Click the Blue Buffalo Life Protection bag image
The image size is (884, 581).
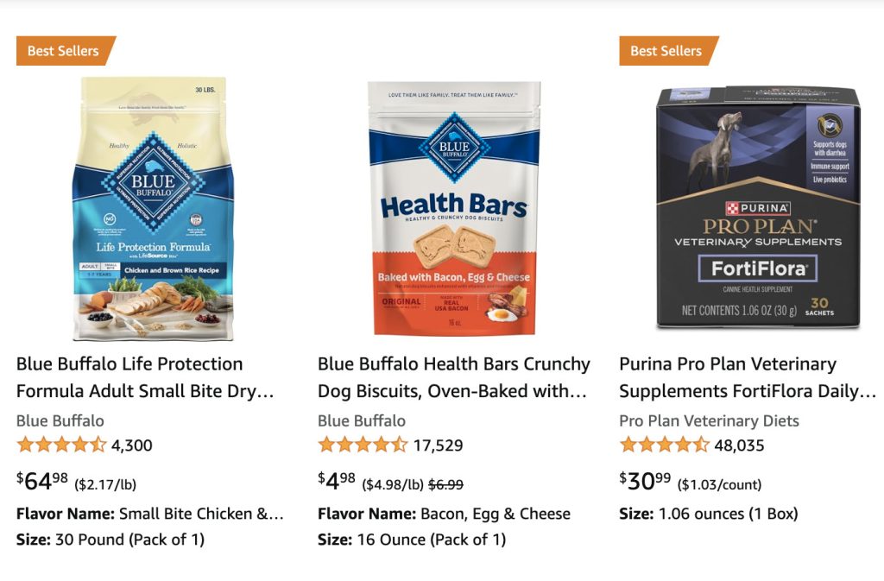point(153,209)
